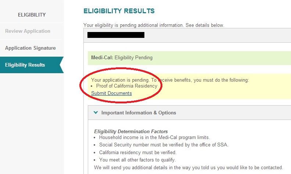Viewport: 291px width, 174px height.
Task: Click the 'We will send you additional details' sentence
Action: pos(188,167)
